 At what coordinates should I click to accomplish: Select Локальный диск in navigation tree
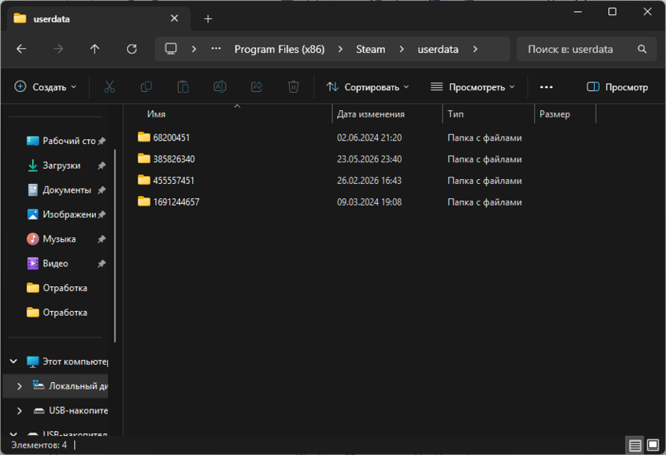click(70, 386)
